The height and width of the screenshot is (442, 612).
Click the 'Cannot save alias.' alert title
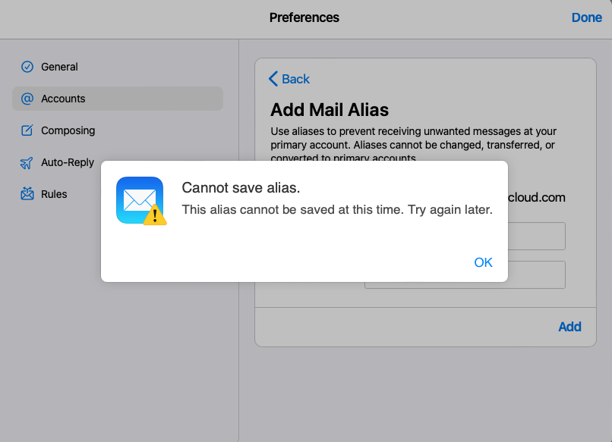(241, 188)
